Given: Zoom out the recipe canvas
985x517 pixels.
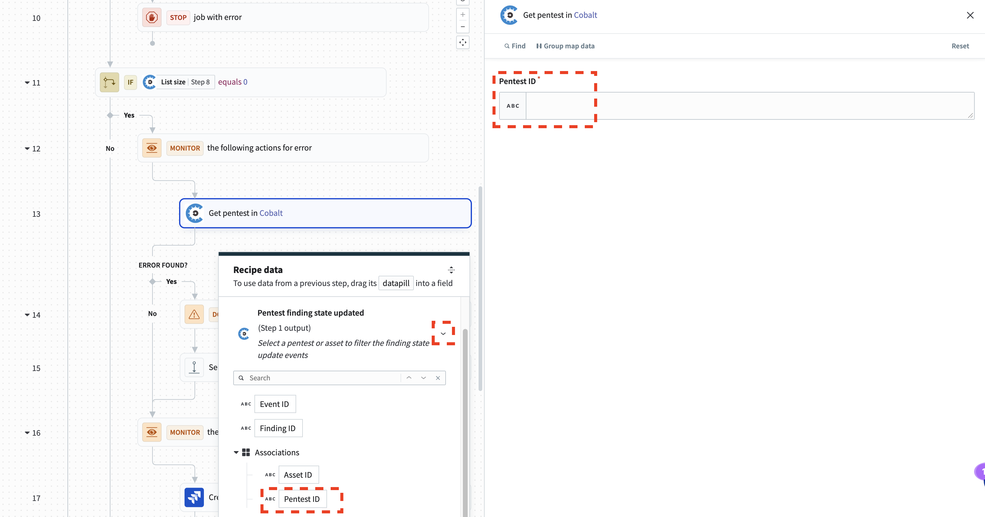Looking at the screenshot, I should point(463,27).
